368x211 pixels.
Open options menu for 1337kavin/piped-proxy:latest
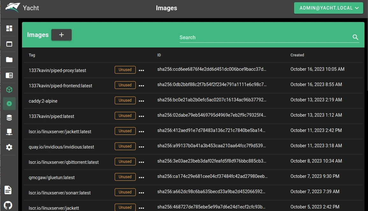pyautogui.click(x=141, y=70)
